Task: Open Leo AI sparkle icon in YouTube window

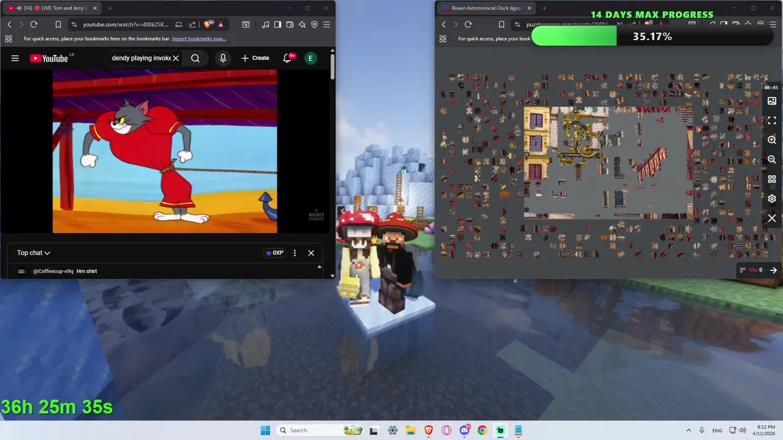Action: (x=302, y=24)
